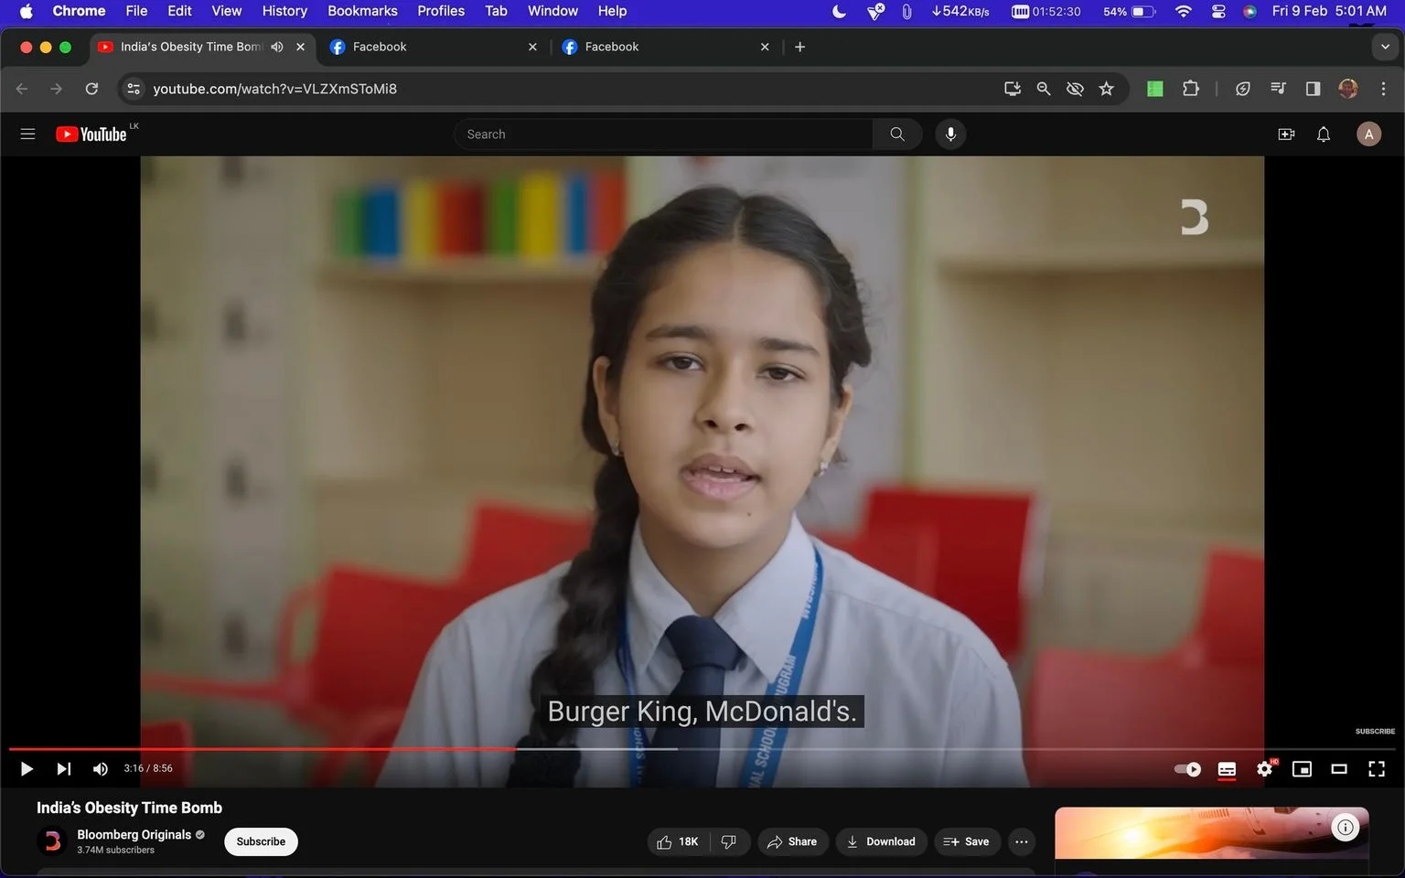Open info icon on suggested card

click(1346, 828)
